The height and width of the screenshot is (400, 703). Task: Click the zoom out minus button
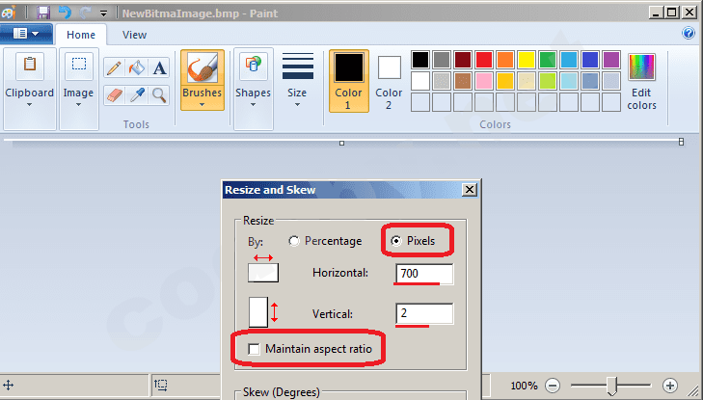pyautogui.click(x=553, y=386)
